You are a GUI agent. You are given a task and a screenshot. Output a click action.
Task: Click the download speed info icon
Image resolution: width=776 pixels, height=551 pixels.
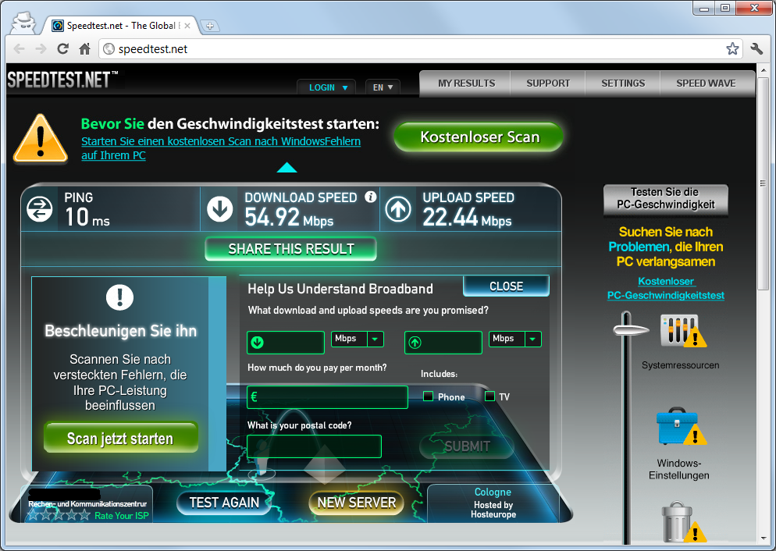point(370,197)
